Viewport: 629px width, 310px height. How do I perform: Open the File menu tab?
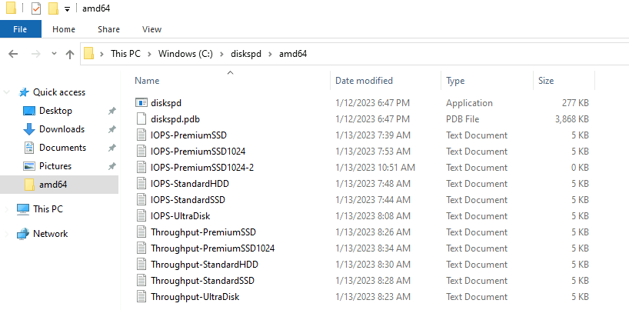point(20,29)
